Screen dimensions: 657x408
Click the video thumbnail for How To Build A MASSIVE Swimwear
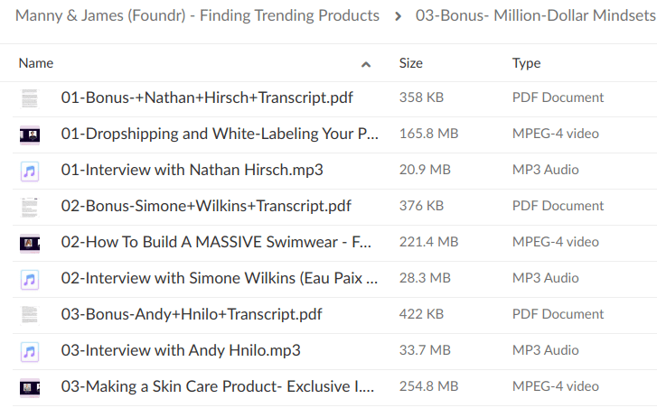[x=30, y=242]
